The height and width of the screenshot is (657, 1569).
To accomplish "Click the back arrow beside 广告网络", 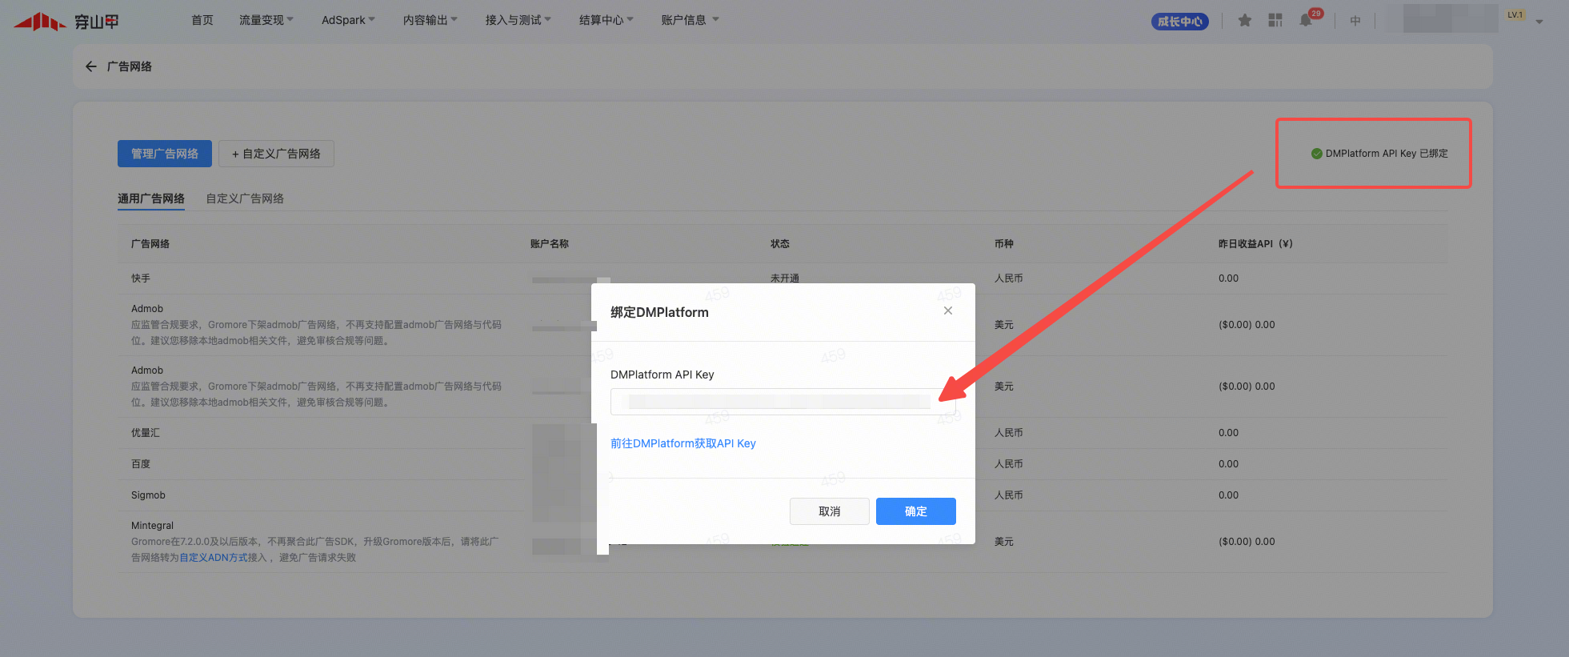I will point(91,66).
